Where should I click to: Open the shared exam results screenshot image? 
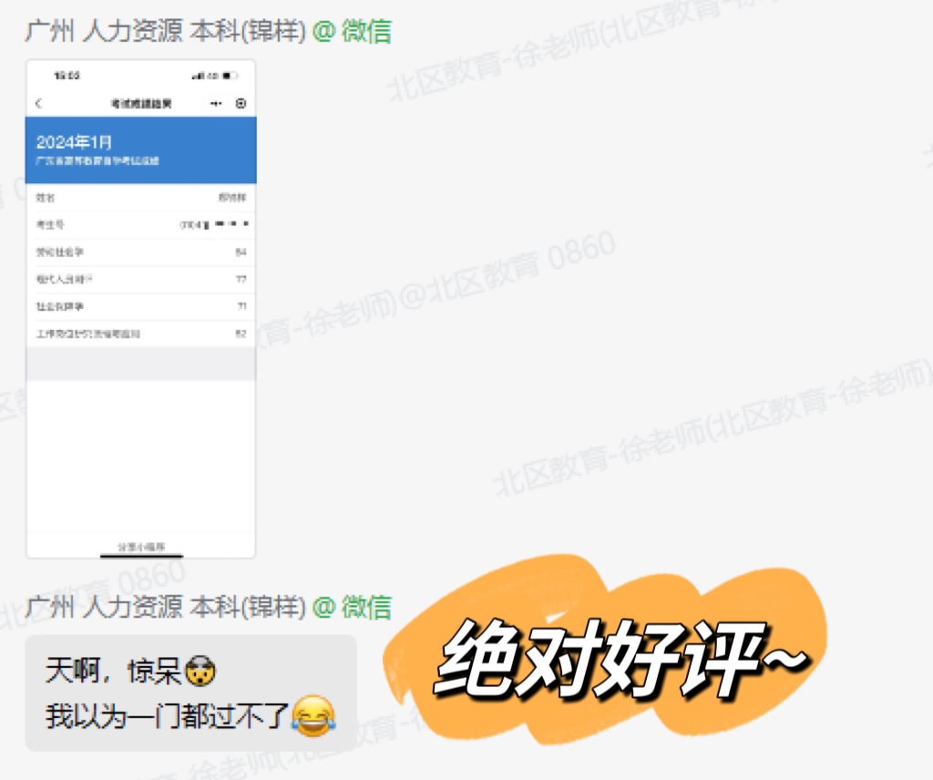[141, 310]
